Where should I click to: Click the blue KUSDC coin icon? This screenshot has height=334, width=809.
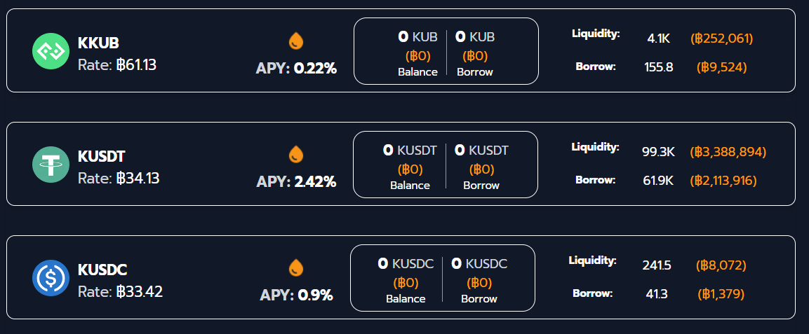tap(51, 277)
